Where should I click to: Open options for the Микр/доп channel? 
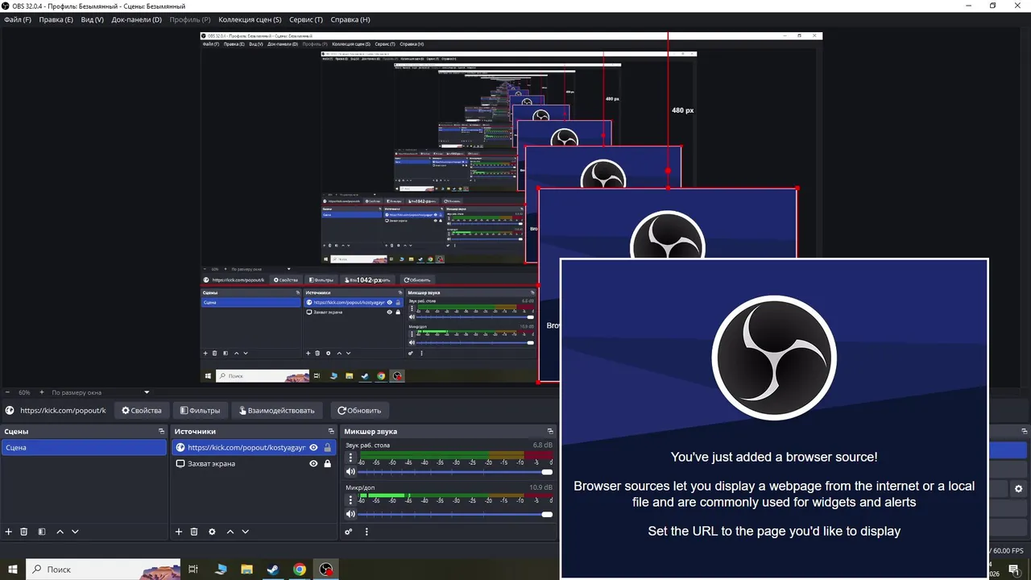350,500
